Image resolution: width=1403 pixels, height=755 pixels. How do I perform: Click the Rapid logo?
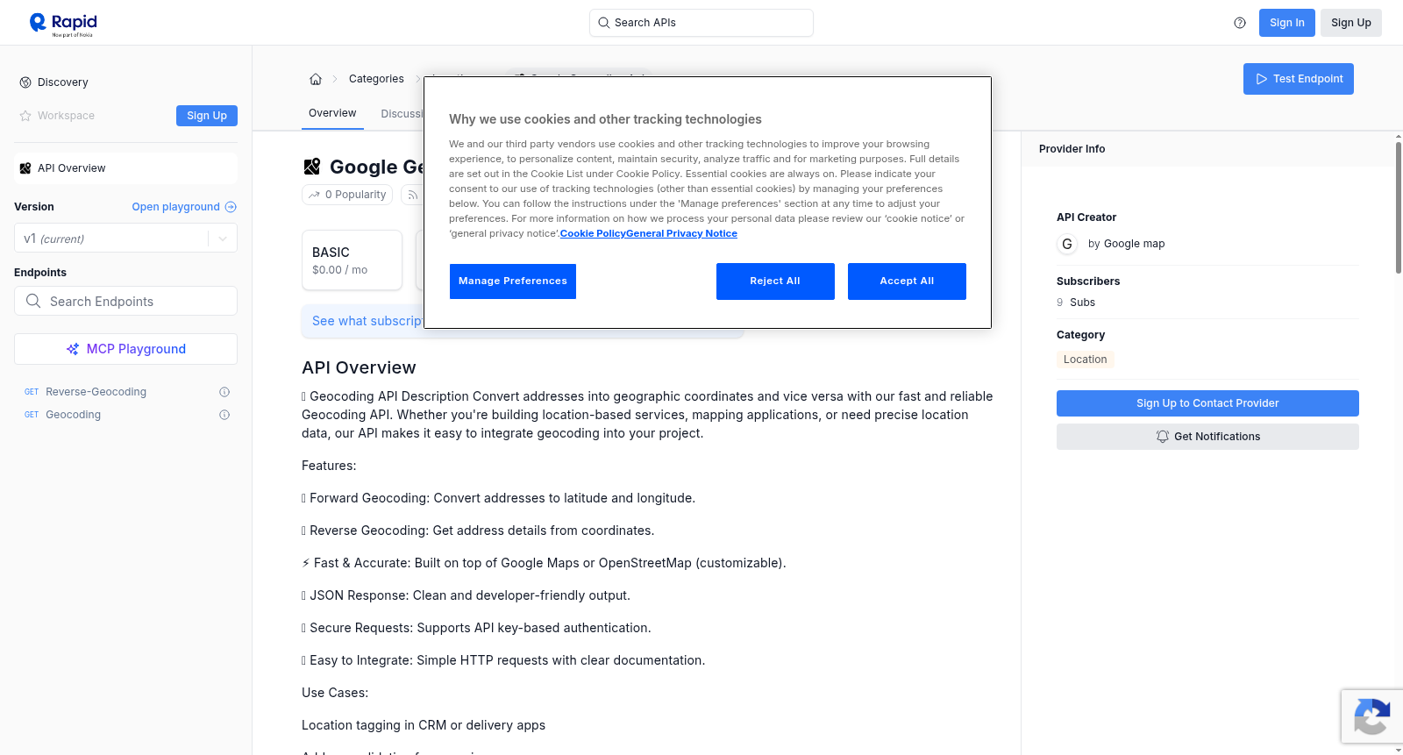click(x=63, y=24)
